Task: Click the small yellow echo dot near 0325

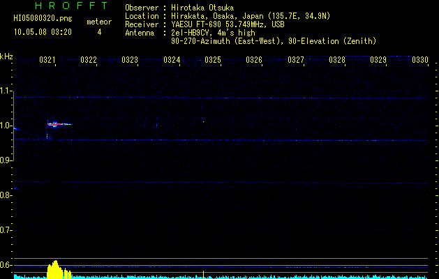Action: point(203,122)
